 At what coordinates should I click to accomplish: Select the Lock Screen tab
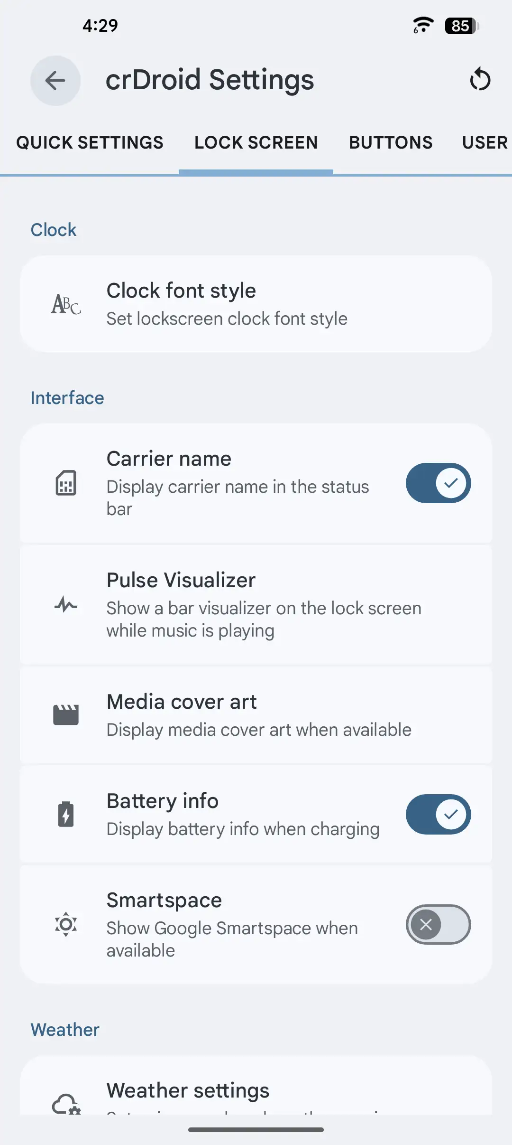256,142
